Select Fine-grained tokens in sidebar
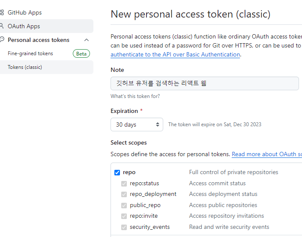Screen dimensions: 302x237 click(x=30, y=53)
